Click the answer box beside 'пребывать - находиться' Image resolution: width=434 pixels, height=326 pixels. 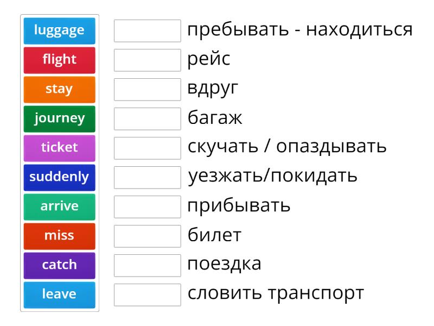[148, 31]
